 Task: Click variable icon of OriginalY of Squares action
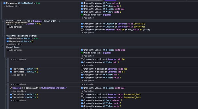82,27
